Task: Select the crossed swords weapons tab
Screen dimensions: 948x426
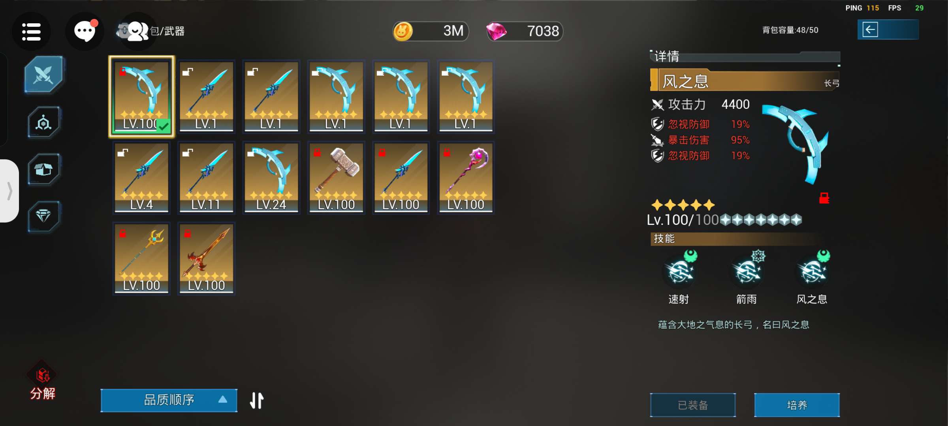Action: tap(43, 75)
